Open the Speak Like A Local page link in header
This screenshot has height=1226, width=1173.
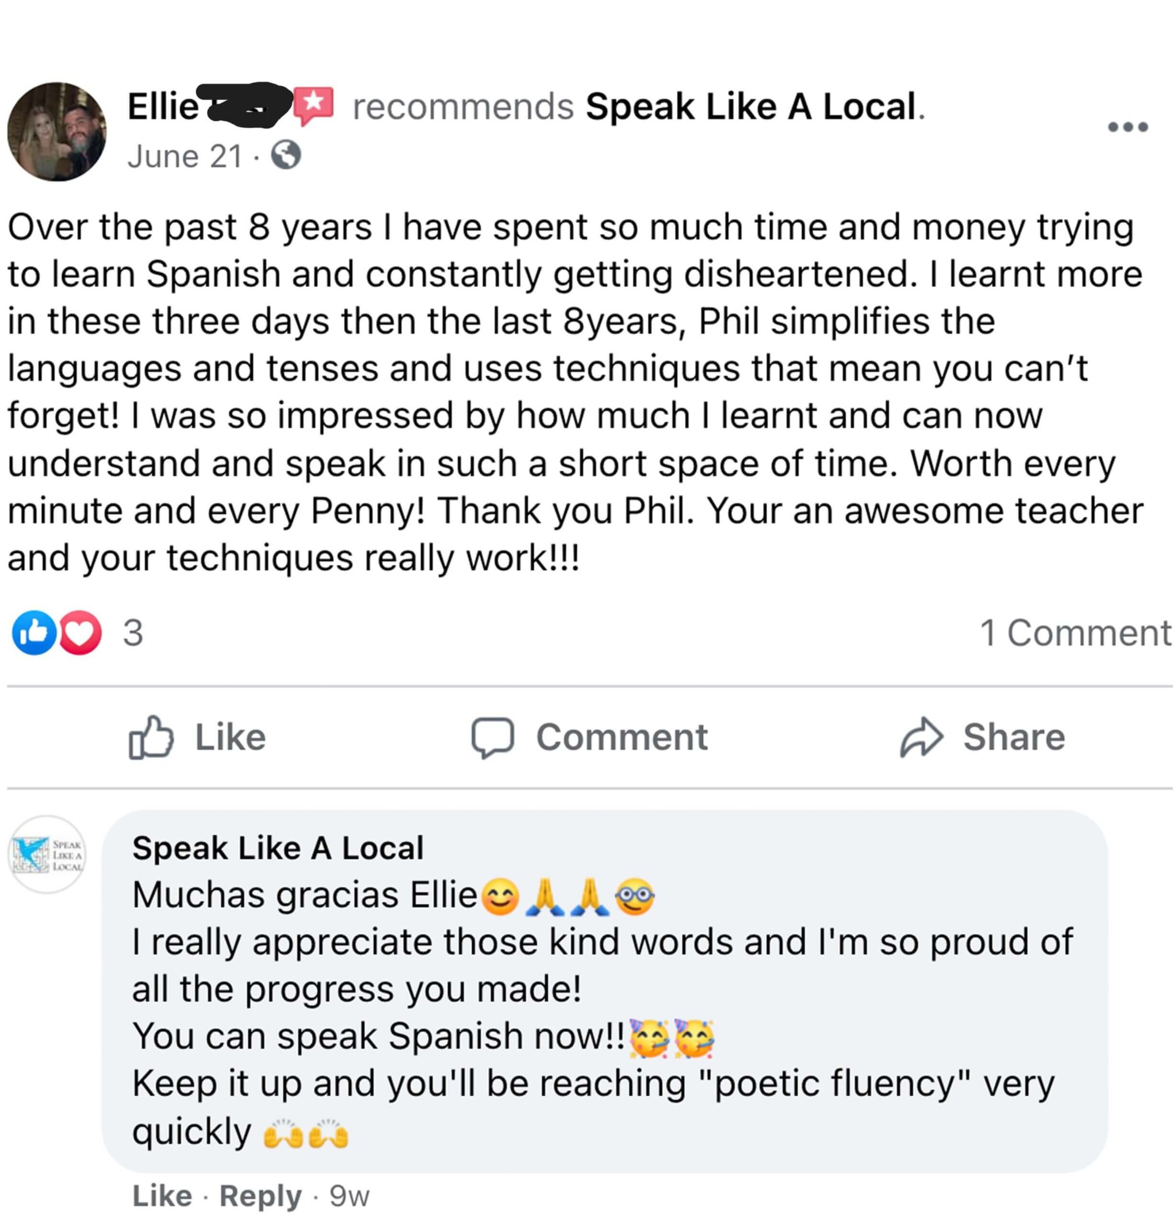pos(751,106)
